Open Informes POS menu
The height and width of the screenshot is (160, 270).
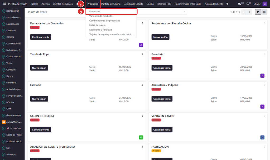(x=164, y=4)
